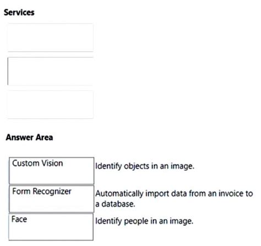This screenshot has height=246, width=261.
Task: Click the word 'Area' in the Answer Area heading
Action: pos(44,138)
